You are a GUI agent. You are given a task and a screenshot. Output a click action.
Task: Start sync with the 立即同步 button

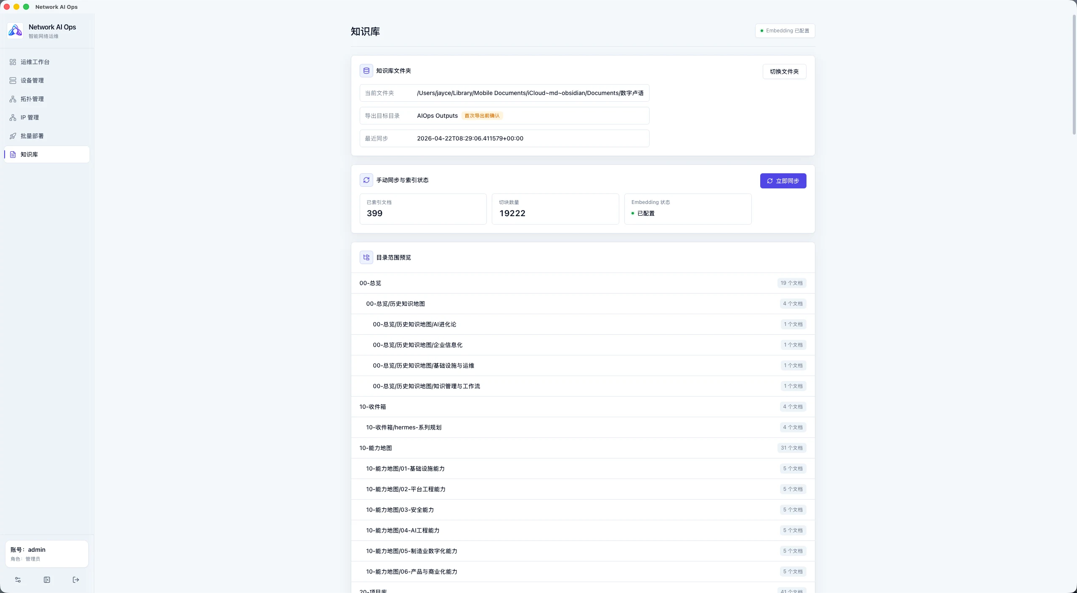click(x=783, y=181)
